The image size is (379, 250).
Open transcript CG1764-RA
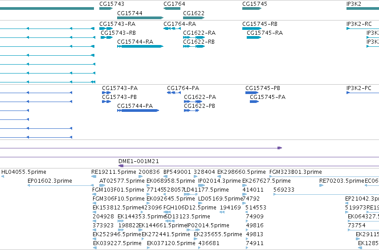click(x=180, y=24)
